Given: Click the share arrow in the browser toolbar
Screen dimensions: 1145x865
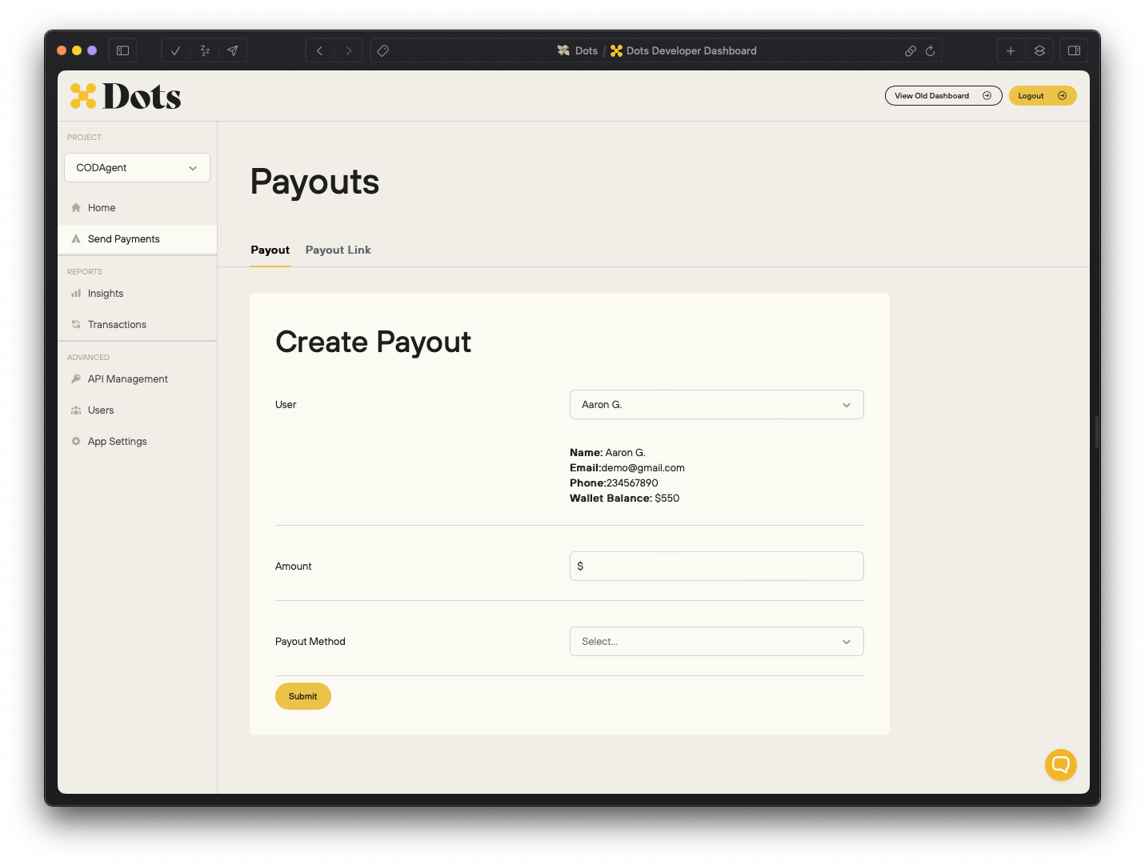Looking at the screenshot, I should tap(232, 50).
